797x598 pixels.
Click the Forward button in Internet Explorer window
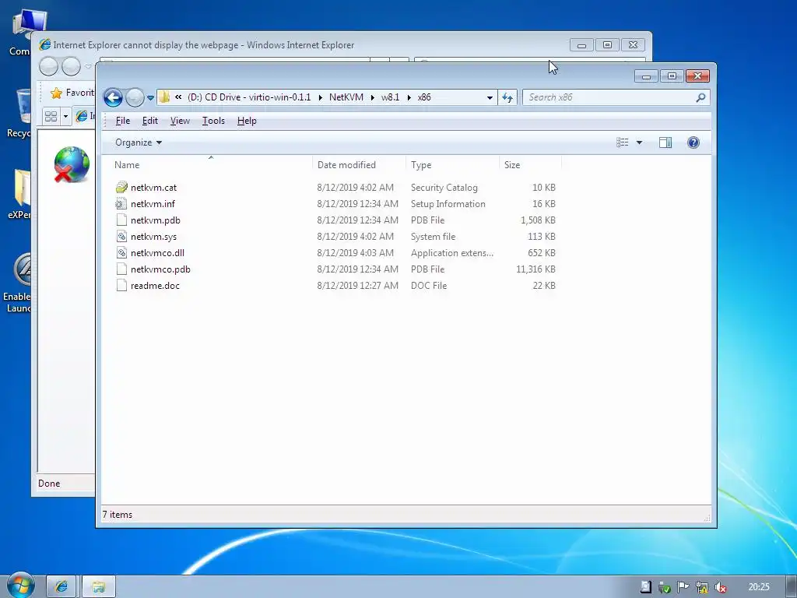[x=71, y=66]
